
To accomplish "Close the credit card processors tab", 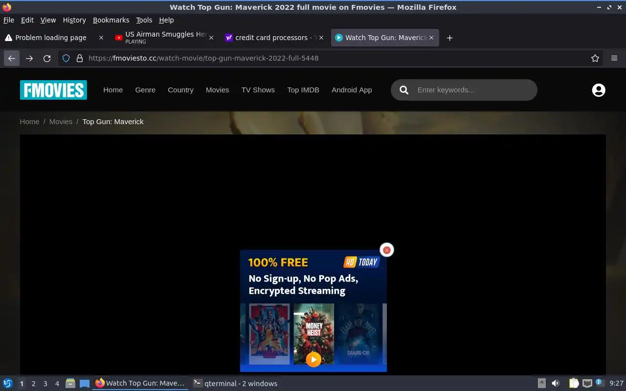I will tap(321, 38).
